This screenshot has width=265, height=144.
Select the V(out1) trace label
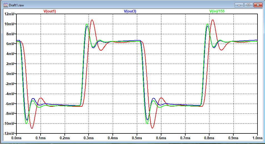[x=50, y=11]
